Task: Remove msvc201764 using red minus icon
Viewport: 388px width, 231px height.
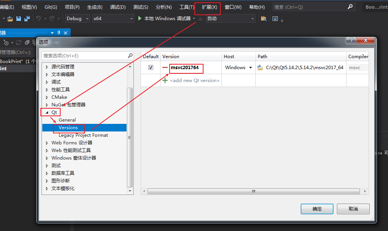Action: point(165,67)
